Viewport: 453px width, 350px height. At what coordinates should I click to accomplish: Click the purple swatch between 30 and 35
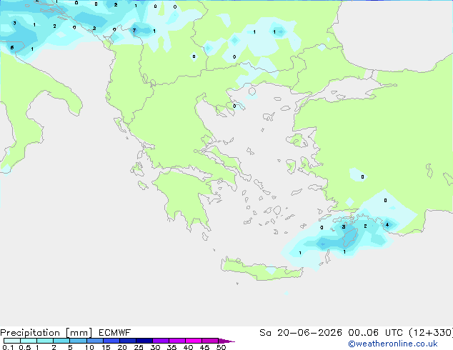[x=161, y=341]
